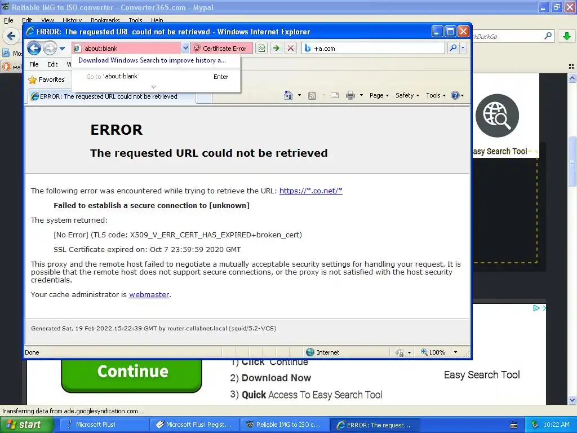Open the Home button dropdown arrow

pos(299,95)
